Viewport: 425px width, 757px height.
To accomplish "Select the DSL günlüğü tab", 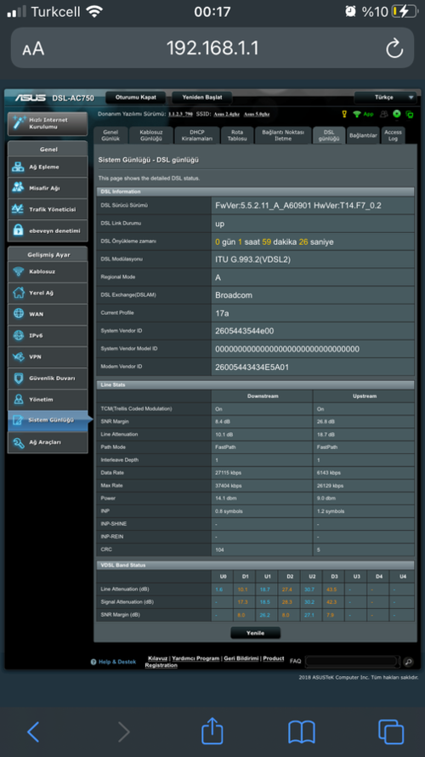I will tap(329, 135).
